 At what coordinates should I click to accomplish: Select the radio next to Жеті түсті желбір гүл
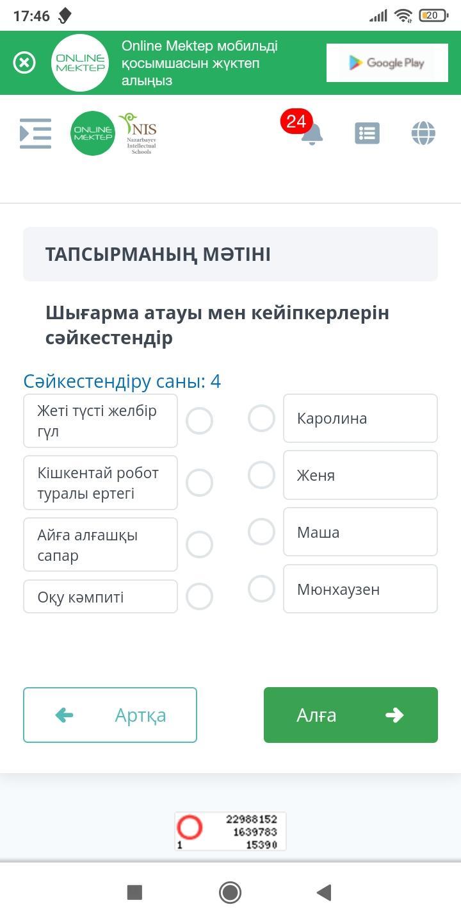[x=199, y=421]
